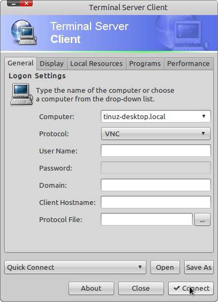Close the window with red X button
This screenshot has height=302, width=218.
click(26, 3)
